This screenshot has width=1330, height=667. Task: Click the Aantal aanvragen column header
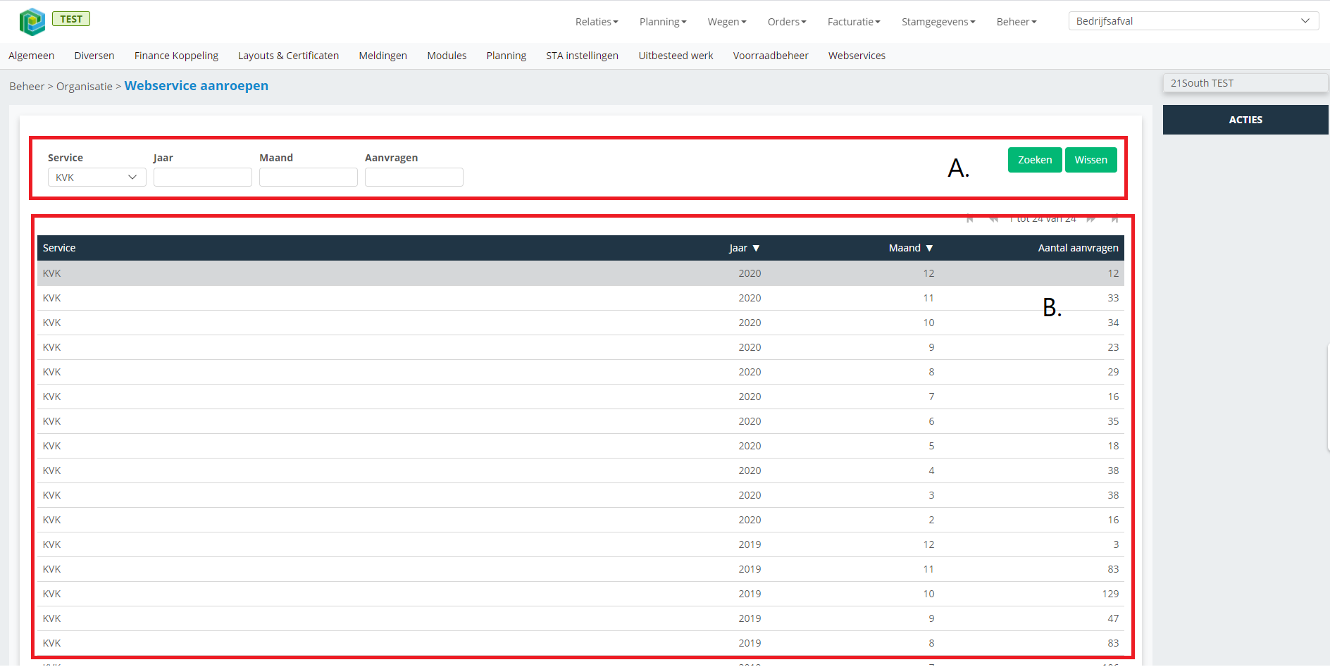[x=1078, y=248]
